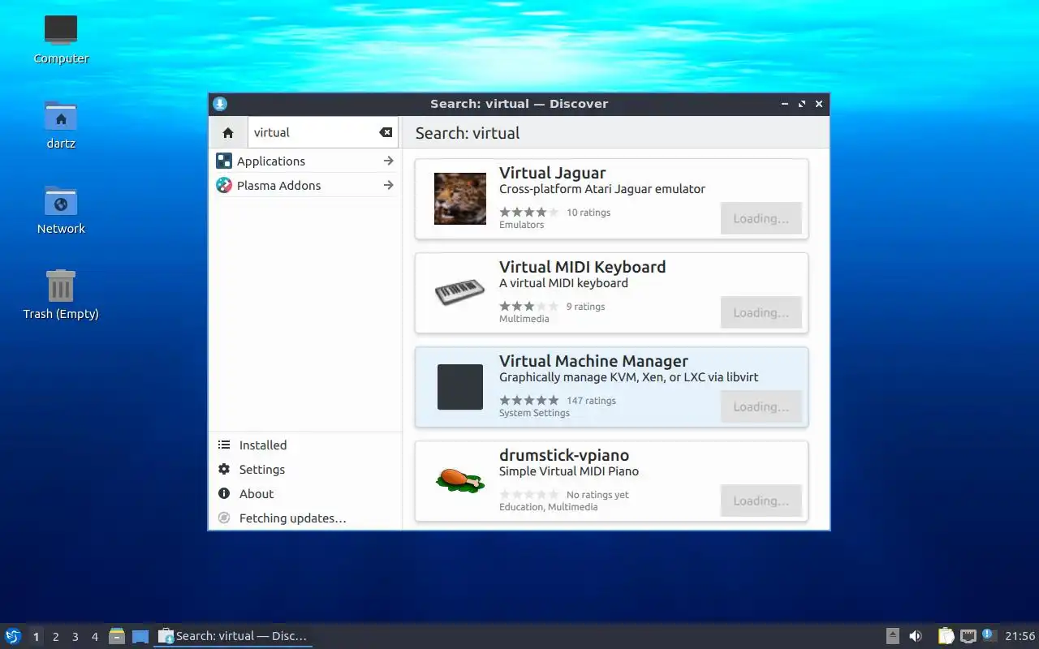Screen dimensions: 1039x649
Task: Open Discover Settings
Action: [305, 469]
